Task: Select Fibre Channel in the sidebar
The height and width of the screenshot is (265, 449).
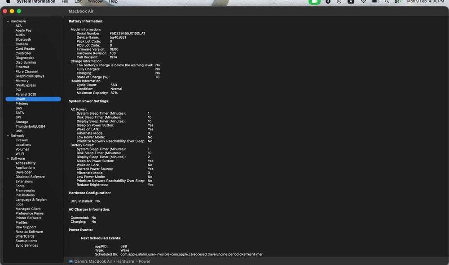Action: (26, 71)
